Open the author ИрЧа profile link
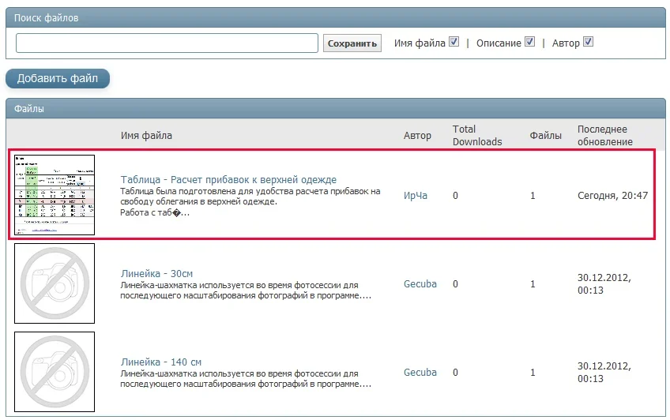The width and height of the screenshot is (670, 420). [416, 196]
